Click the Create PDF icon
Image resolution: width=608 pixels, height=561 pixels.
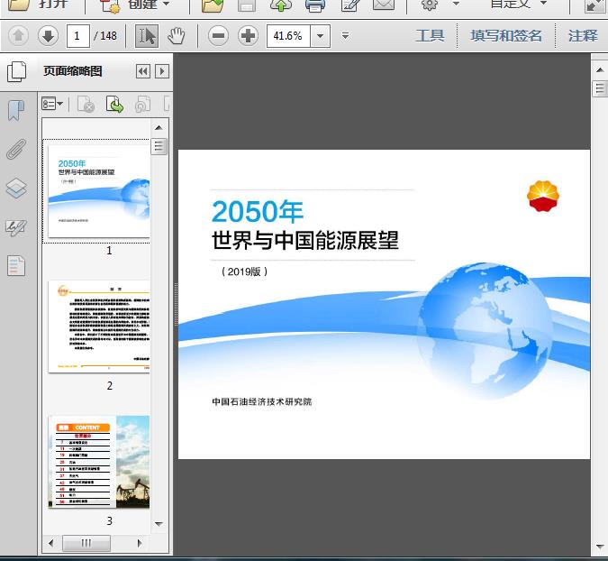pyautogui.click(x=110, y=5)
